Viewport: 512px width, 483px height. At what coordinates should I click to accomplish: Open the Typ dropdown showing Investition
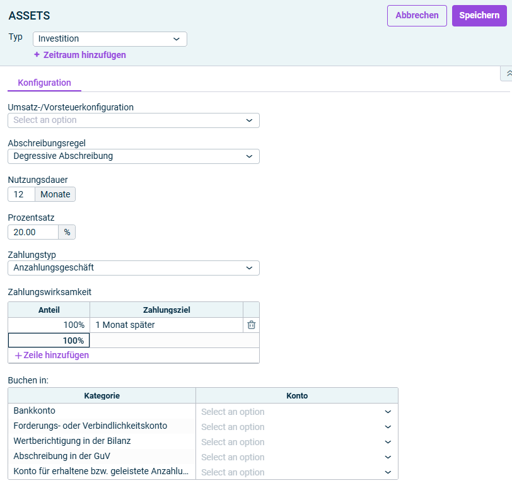[x=110, y=39]
